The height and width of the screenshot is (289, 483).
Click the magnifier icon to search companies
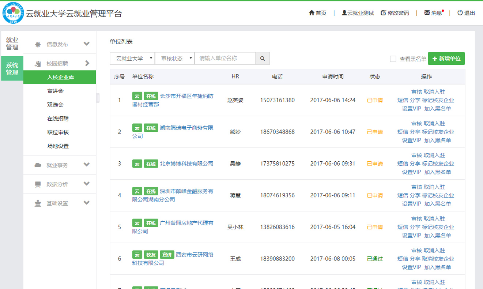tap(263, 58)
